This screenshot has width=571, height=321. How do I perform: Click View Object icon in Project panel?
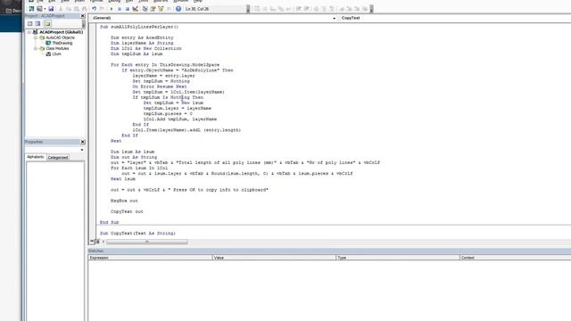(x=37, y=24)
